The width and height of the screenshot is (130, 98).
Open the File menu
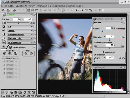pos(4,6)
